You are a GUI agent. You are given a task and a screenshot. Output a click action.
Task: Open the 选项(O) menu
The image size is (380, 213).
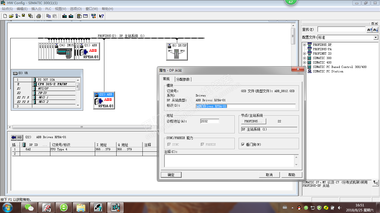point(76,9)
